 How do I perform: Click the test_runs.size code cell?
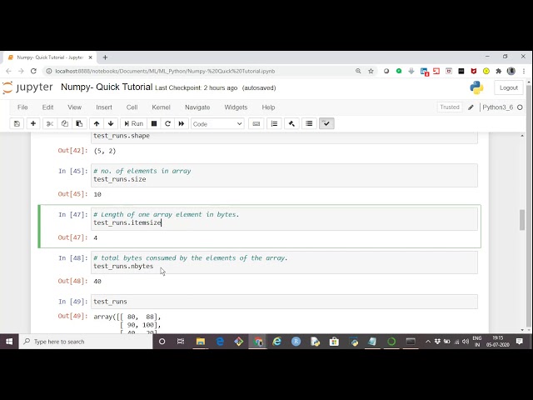[x=284, y=175]
